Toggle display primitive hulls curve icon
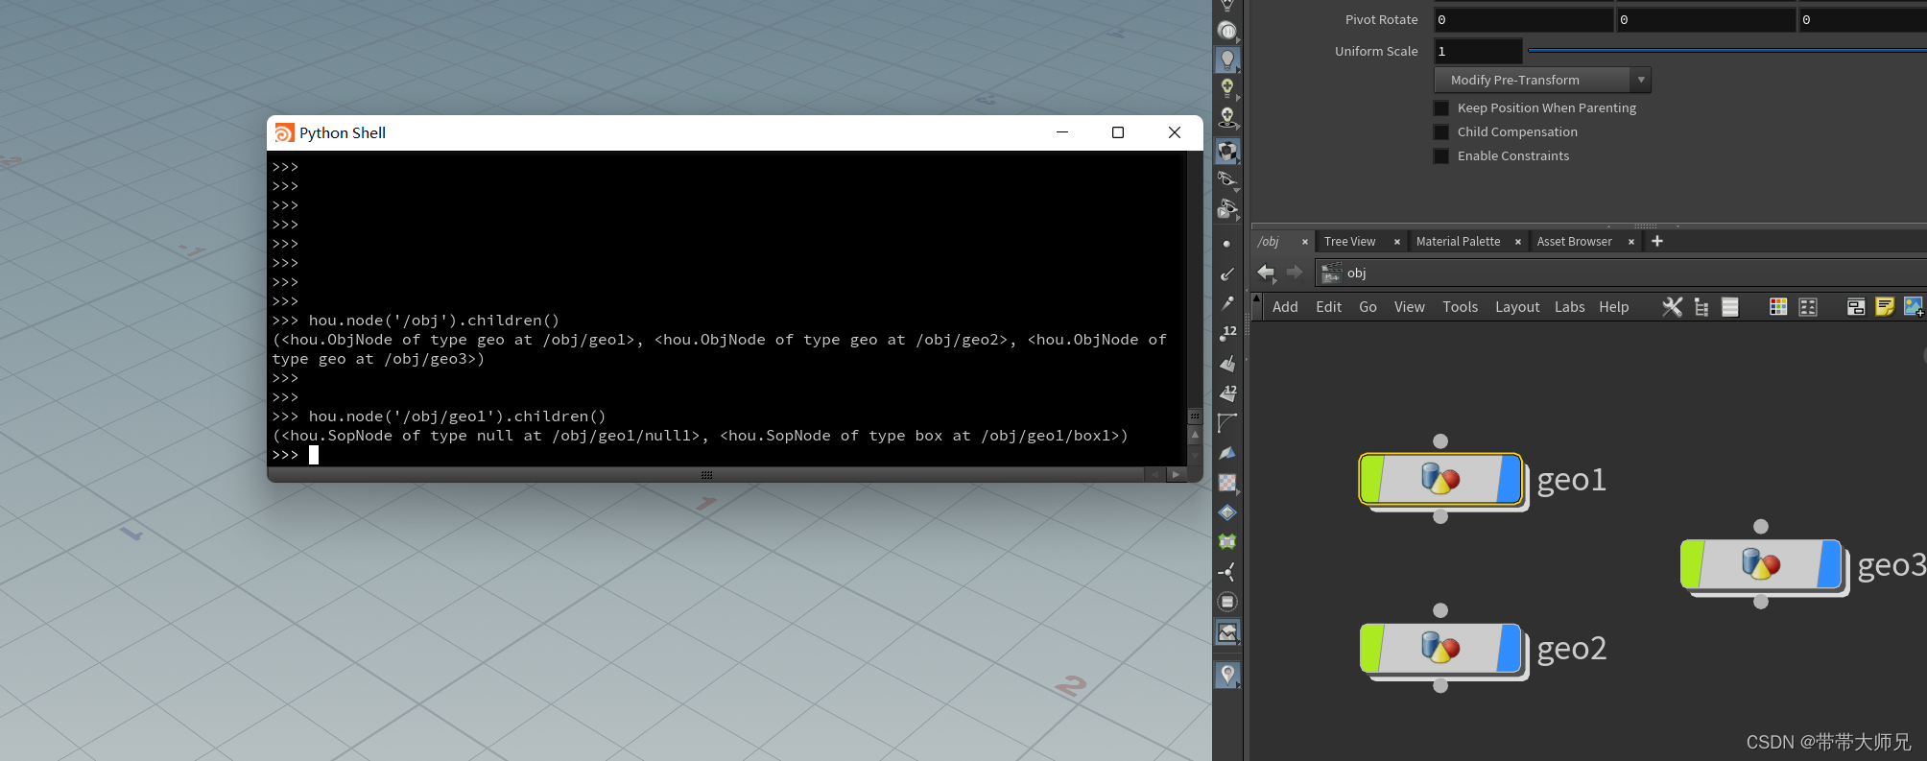1927x761 pixels. pyautogui.click(x=1227, y=423)
